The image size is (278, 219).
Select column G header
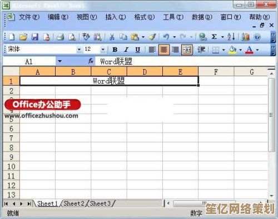[251, 72]
